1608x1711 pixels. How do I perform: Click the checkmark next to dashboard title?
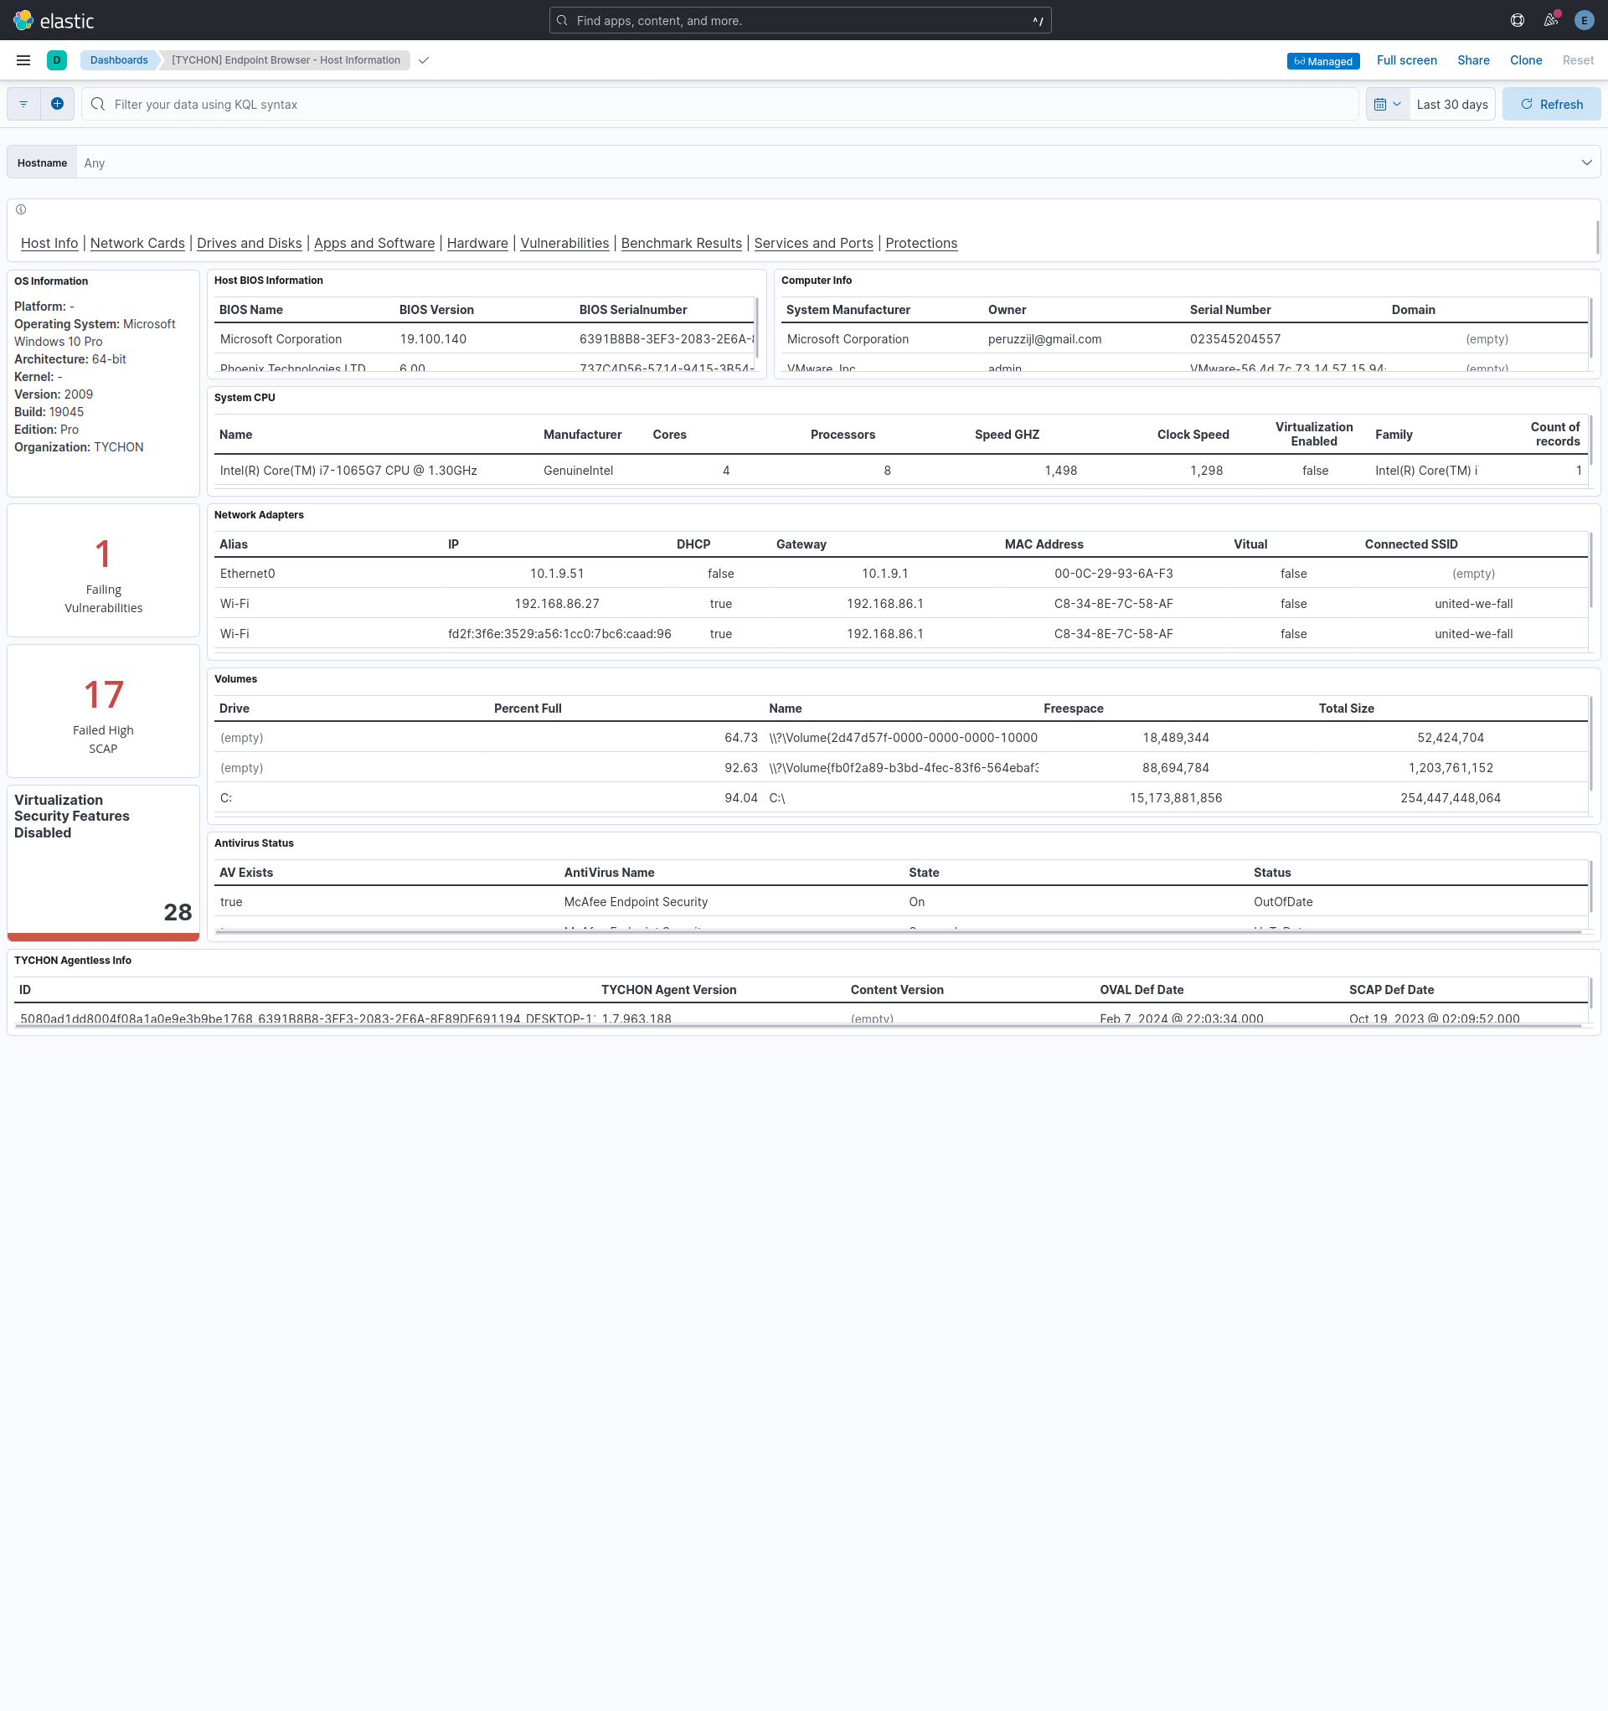pyautogui.click(x=424, y=60)
